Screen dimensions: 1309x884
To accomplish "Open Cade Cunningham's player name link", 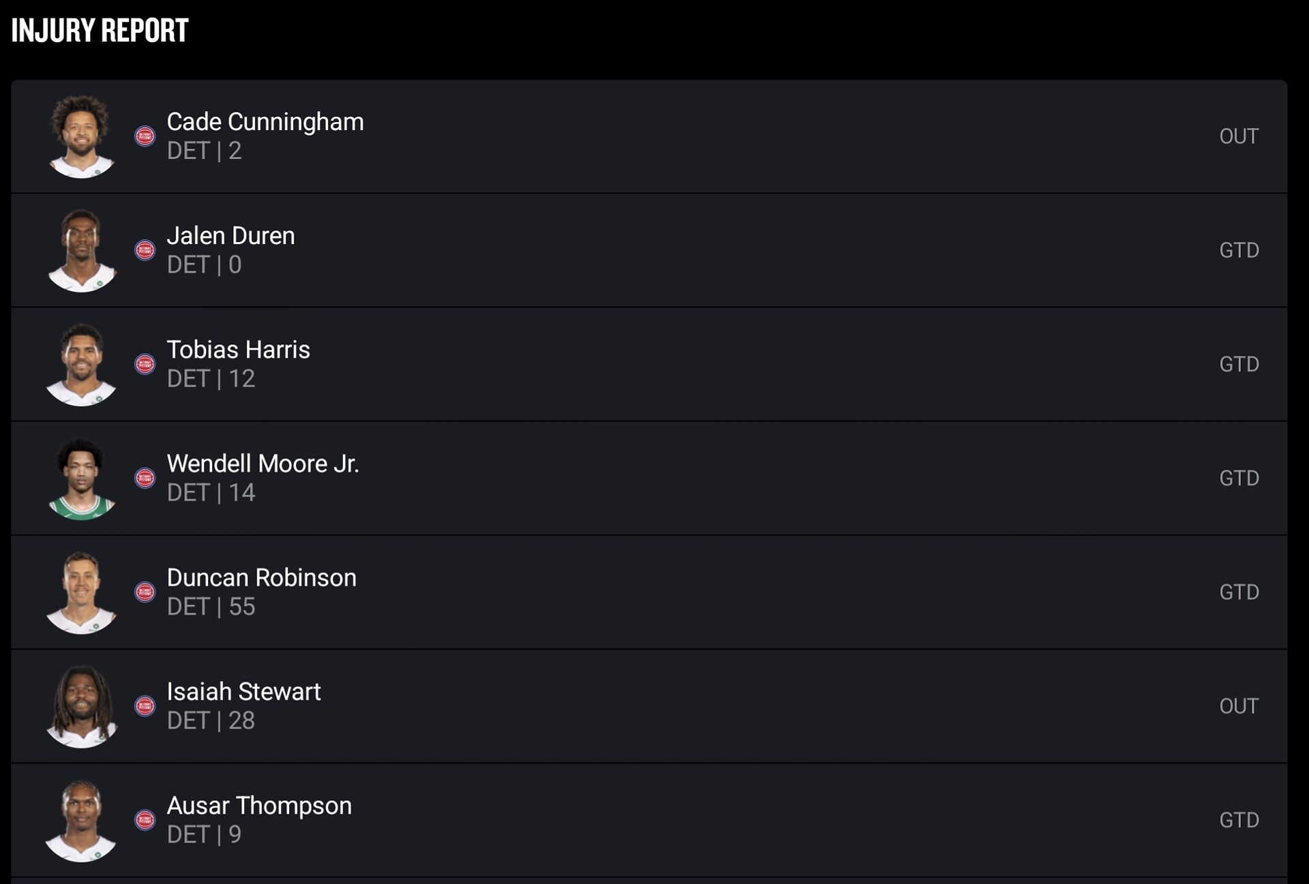I will coord(265,122).
